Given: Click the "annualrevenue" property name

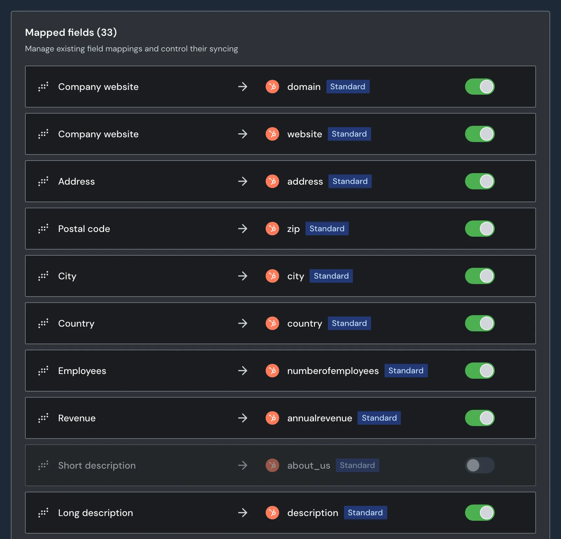Looking at the screenshot, I should point(320,418).
